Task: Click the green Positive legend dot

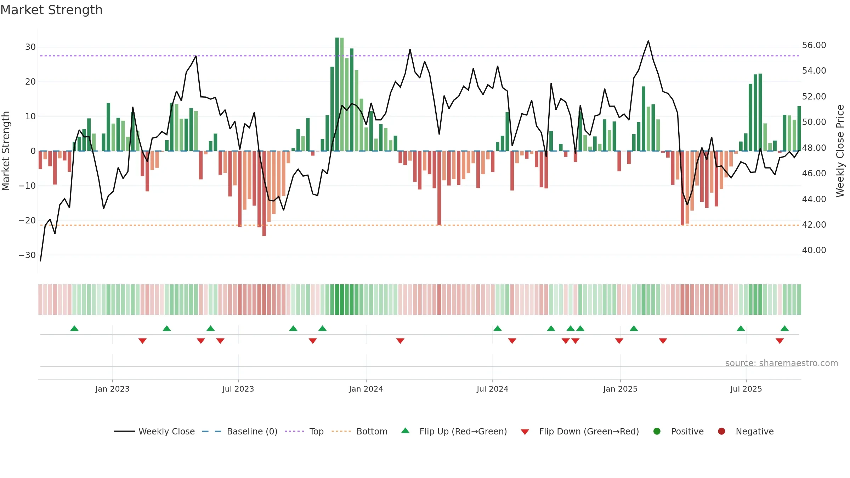Action: click(x=657, y=431)
